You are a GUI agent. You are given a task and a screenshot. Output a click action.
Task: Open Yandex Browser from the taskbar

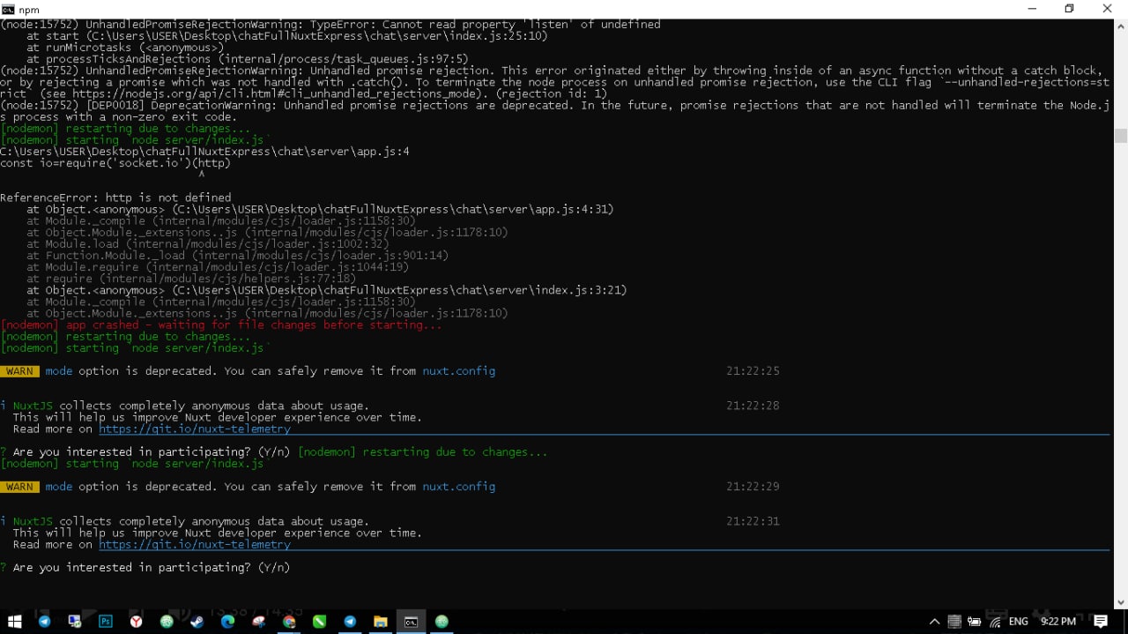[137, 622]
